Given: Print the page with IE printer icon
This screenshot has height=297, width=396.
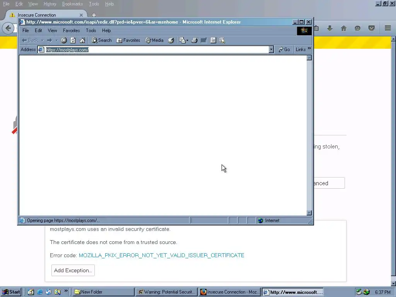Looking at the screenshot, I should click(195, 40).
